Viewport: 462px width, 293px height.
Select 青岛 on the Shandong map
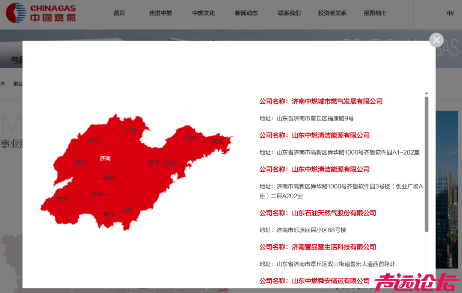click(x=170, y=163)
